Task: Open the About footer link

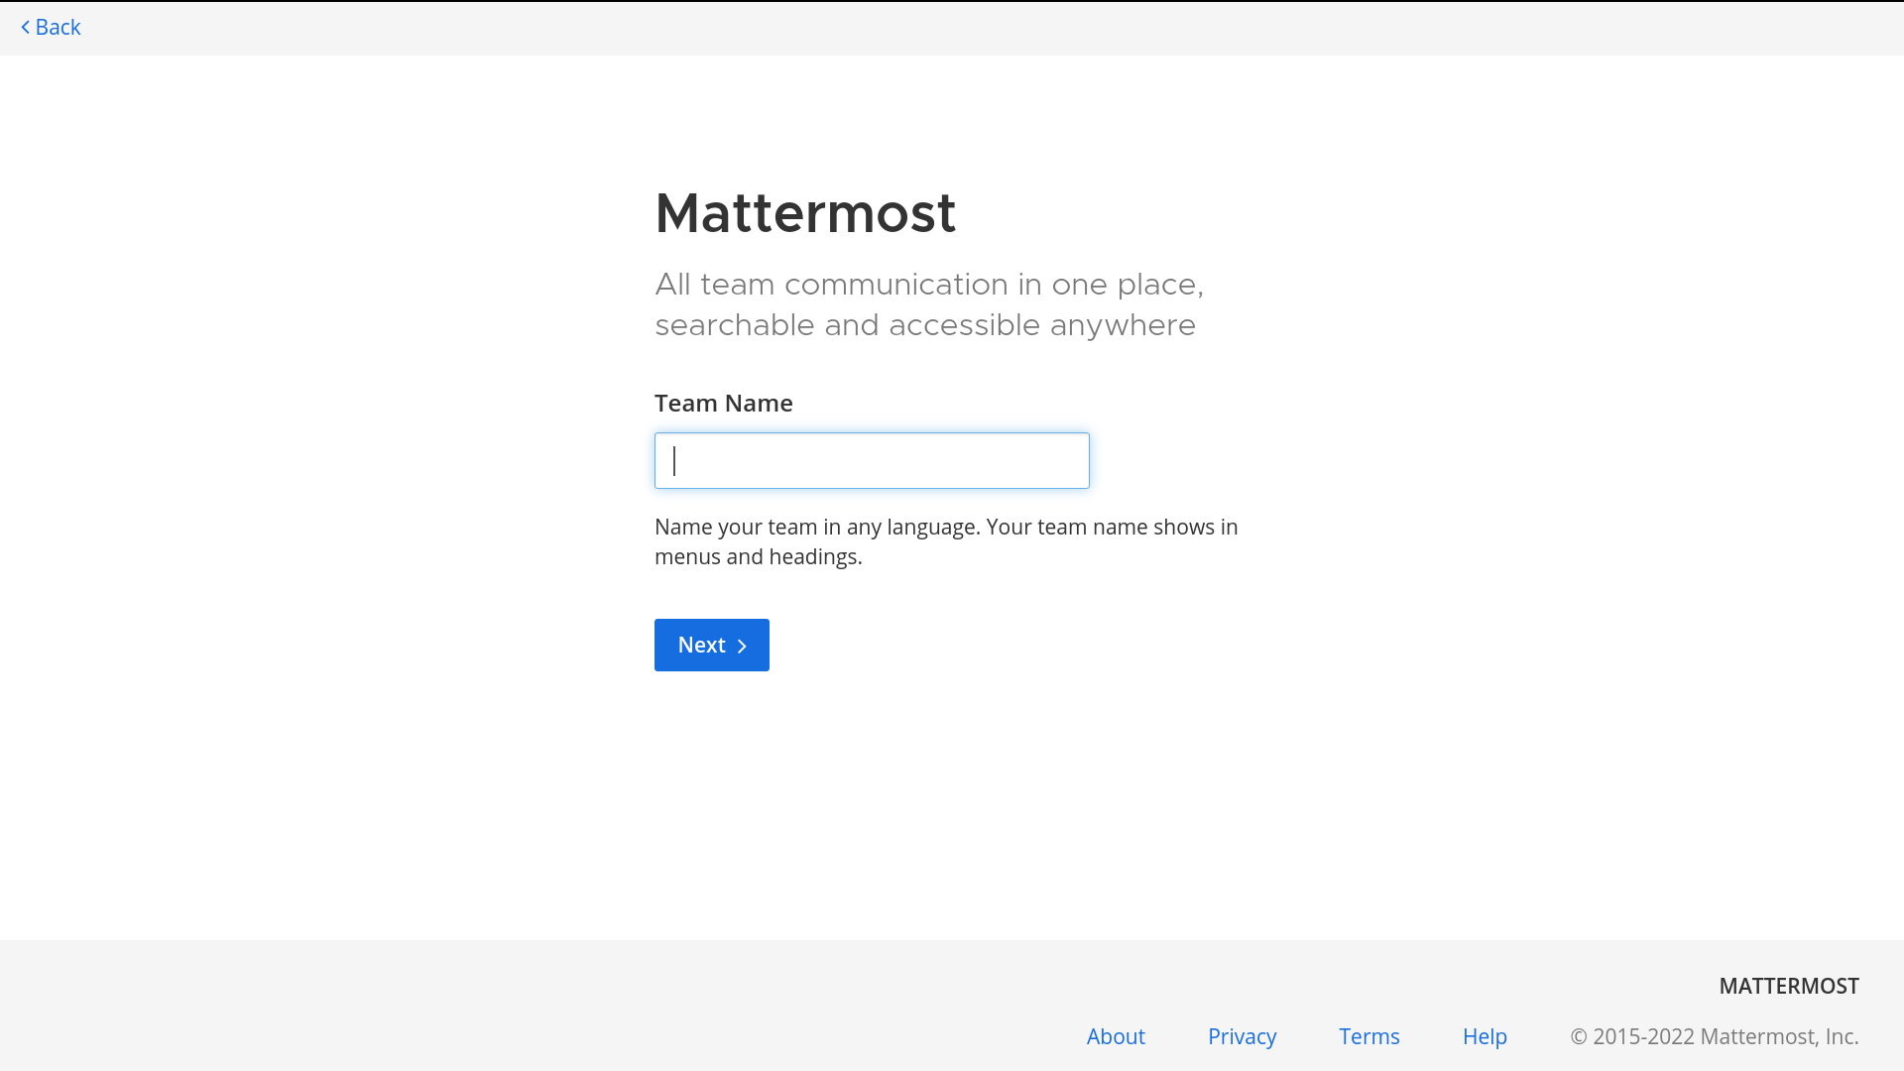Action: tap(1116, 1036)
